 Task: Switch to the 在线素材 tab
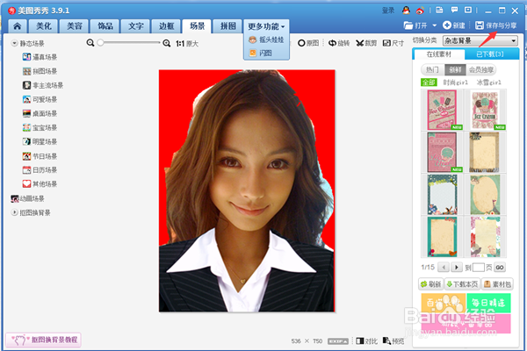tap(438, 54)
